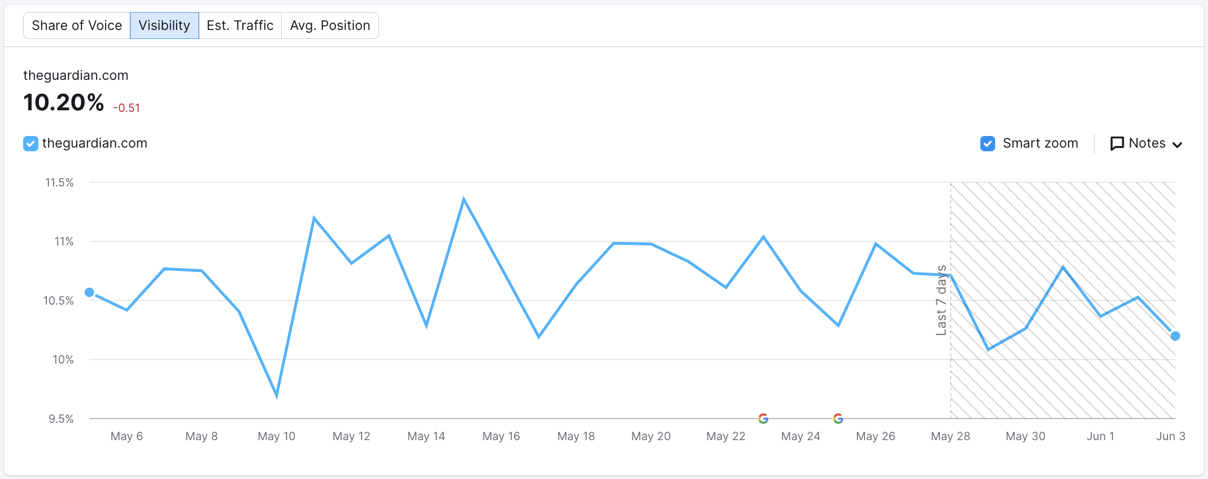Switch to the Share of Voice tab
The width and height of the screenshot is (1208, 479).
point(77,25)
